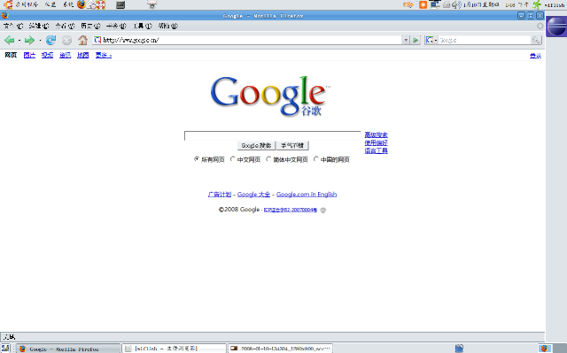The image size is (567, 353).
Task: Open the 高级搜索 advanced search link
Action: (x=376, y=134)
